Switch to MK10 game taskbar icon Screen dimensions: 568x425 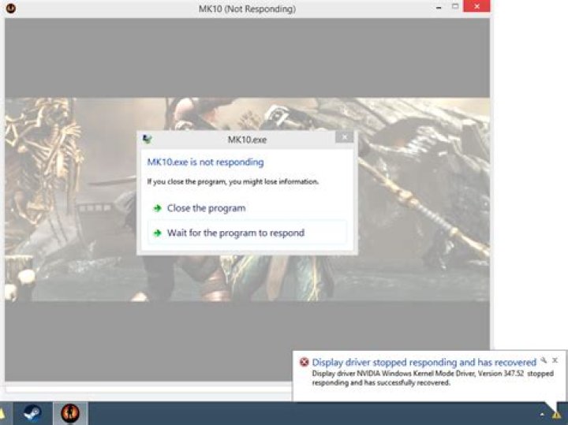pyautogui.click(x=70, y=413)
